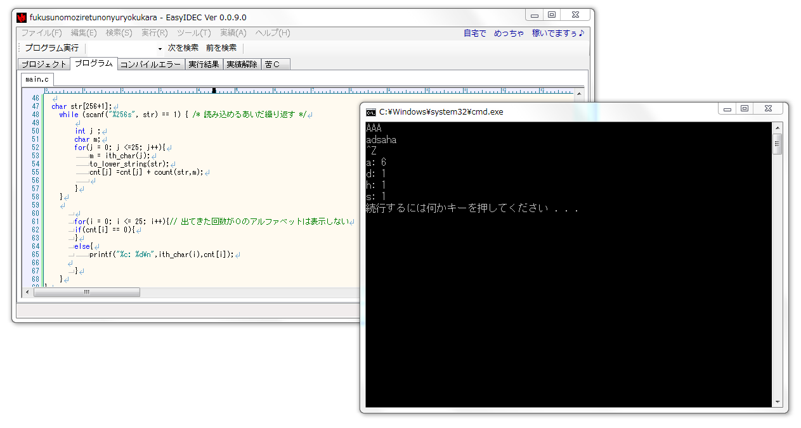Open the 実績解除 tab
Screen dimensions: 801x428
point(241,64)
